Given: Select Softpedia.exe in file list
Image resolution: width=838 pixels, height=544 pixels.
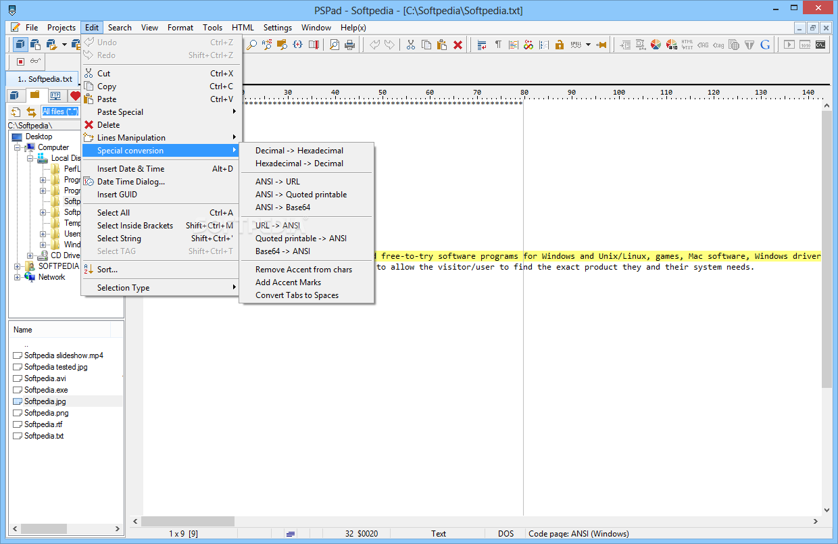Looking at the screenshot, I should tap(46, 390).
